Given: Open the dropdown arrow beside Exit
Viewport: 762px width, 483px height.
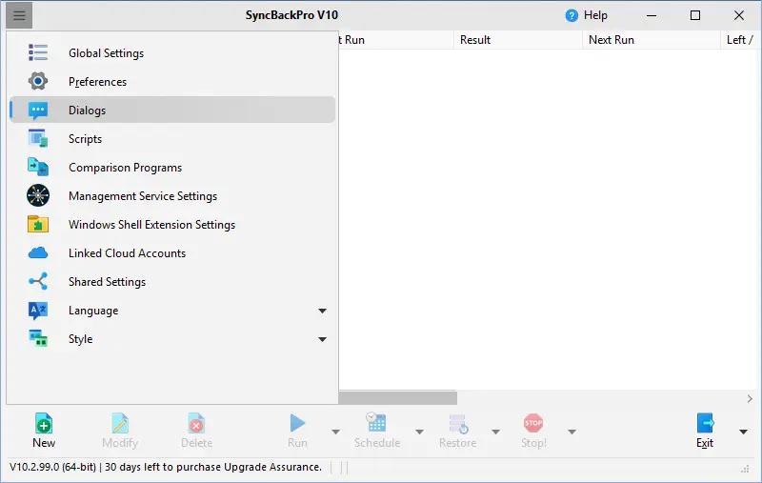Looking at the screenshot, I should tap(743, 432).
